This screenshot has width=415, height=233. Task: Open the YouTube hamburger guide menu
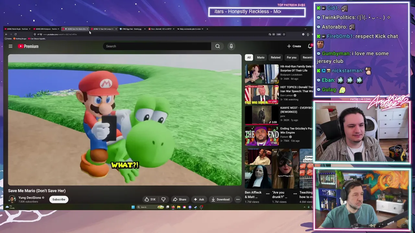point(10,46)
